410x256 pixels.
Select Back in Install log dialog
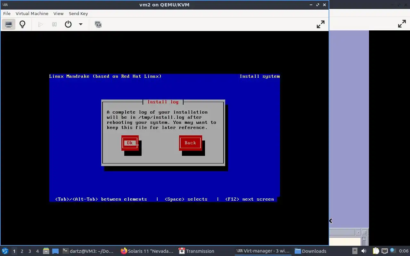click(x=190, y=143)
